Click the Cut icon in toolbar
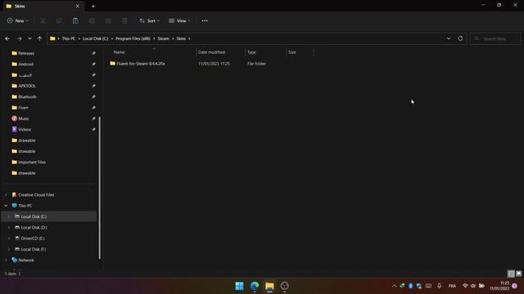The height and width of the screenshot is (294, 524). tap(43, 21)
